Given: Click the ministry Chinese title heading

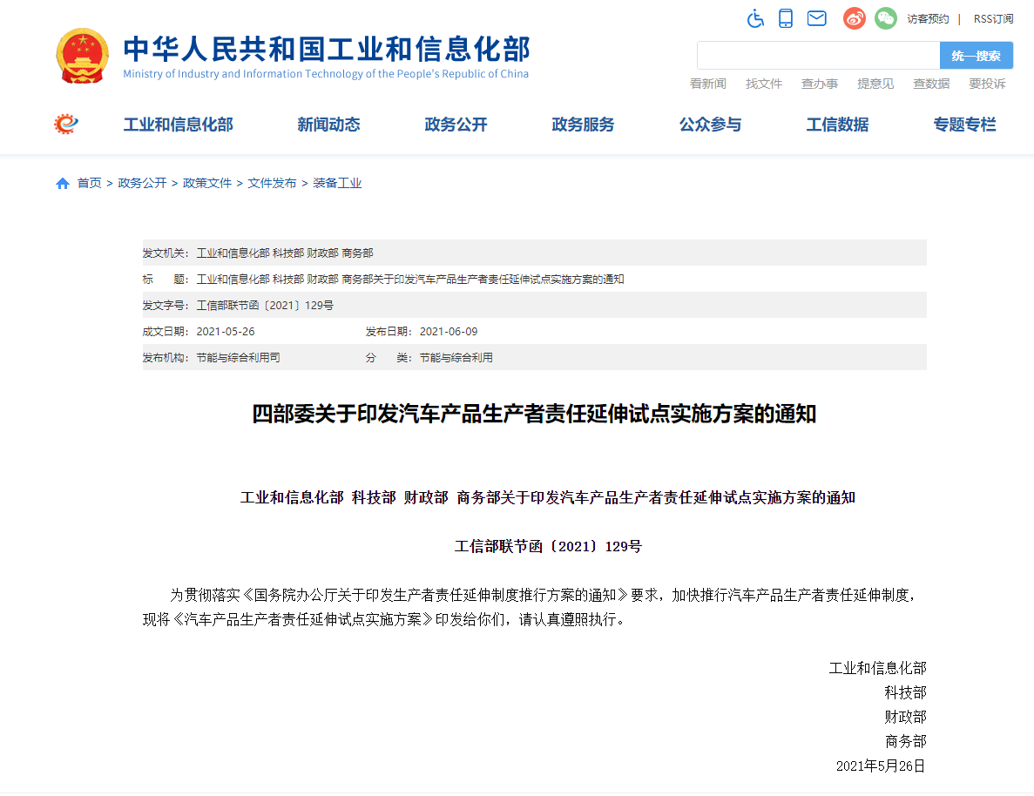Looking at the screenshot, I should (x=327, y=49).
